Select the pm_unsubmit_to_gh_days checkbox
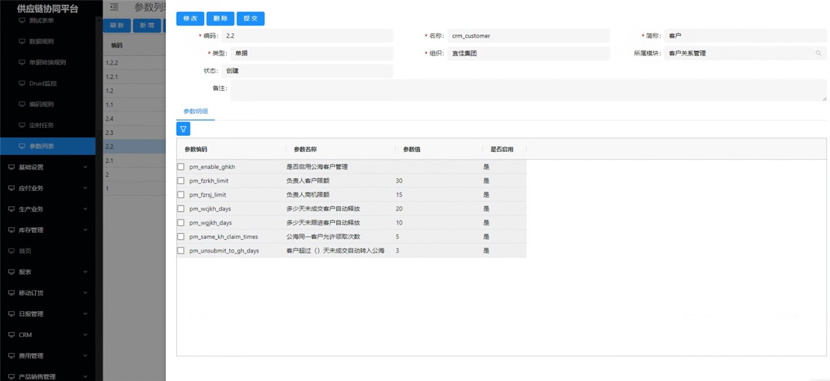This screenshot has height=381, width=830. 181,251
